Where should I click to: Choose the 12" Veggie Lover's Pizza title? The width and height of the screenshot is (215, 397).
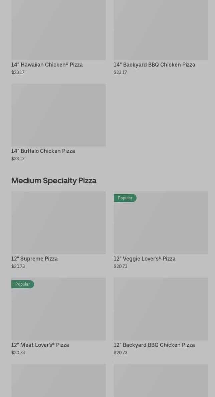coord(144,259)
